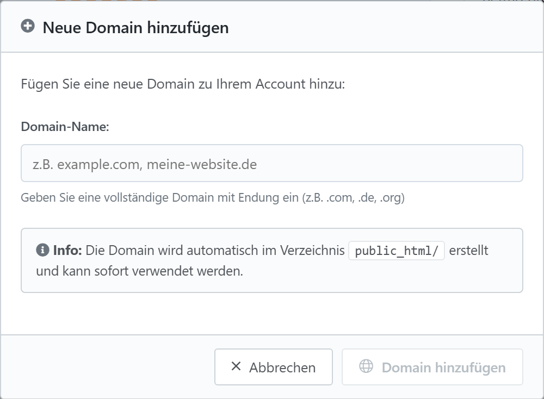
Task: Click hint text Geben Sie eine vollständige Domain
Action: [213, 197]
